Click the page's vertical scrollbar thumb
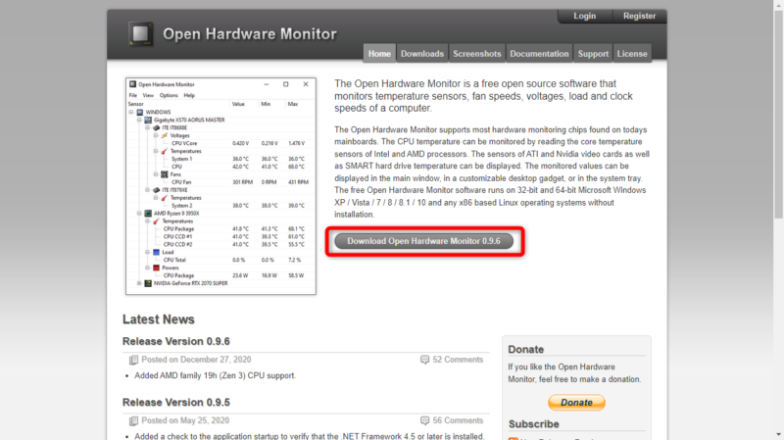The width and height of the screenshot is (784, 440). [778, 114]
